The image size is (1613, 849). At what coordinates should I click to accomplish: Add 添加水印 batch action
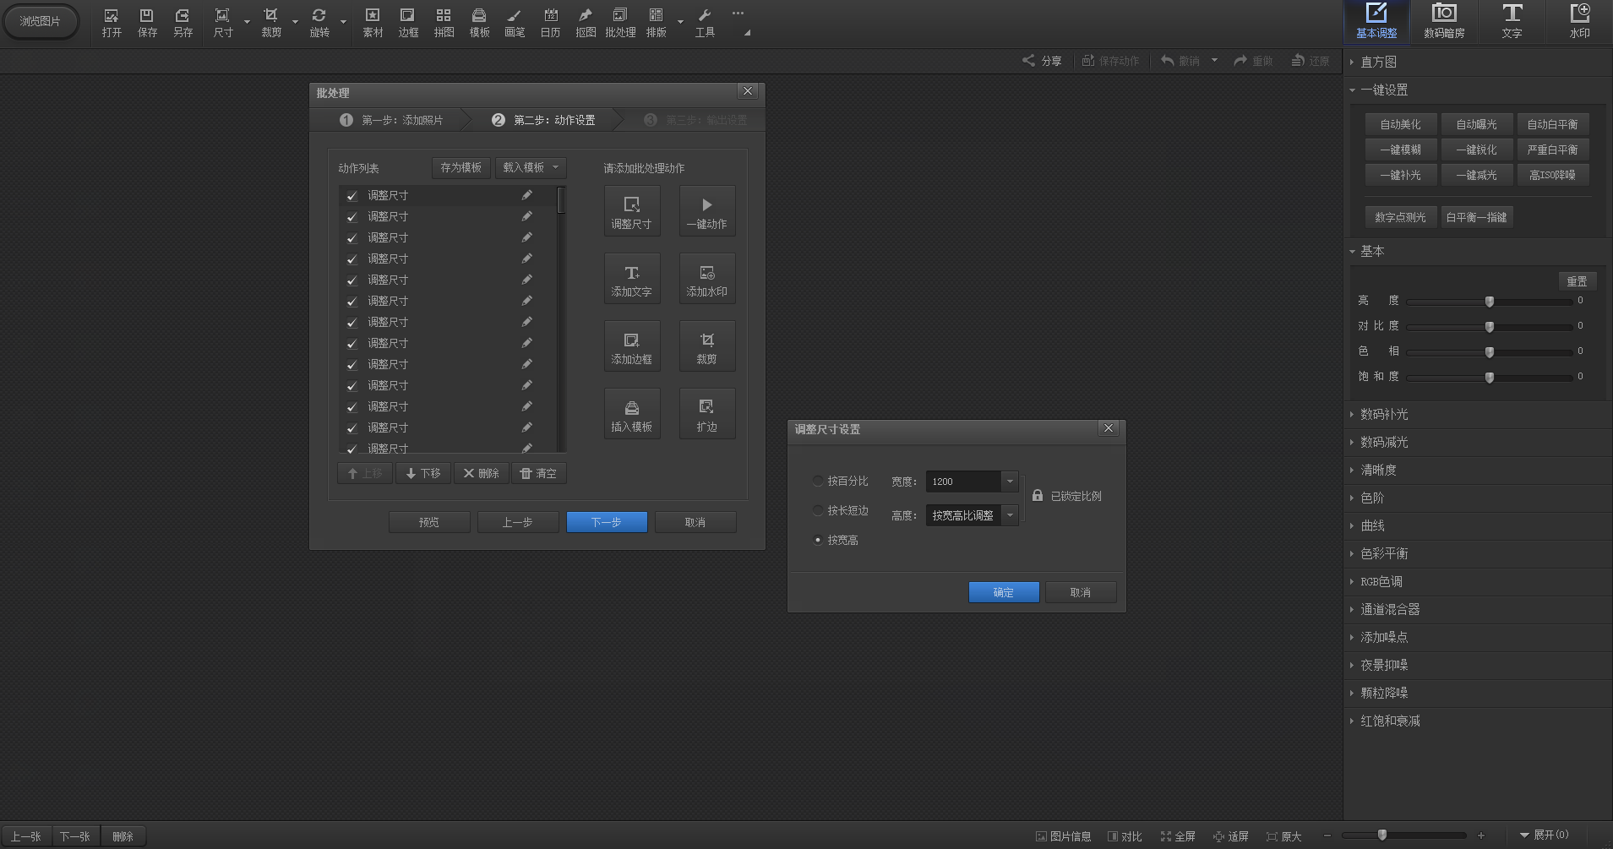click(706, 279)
